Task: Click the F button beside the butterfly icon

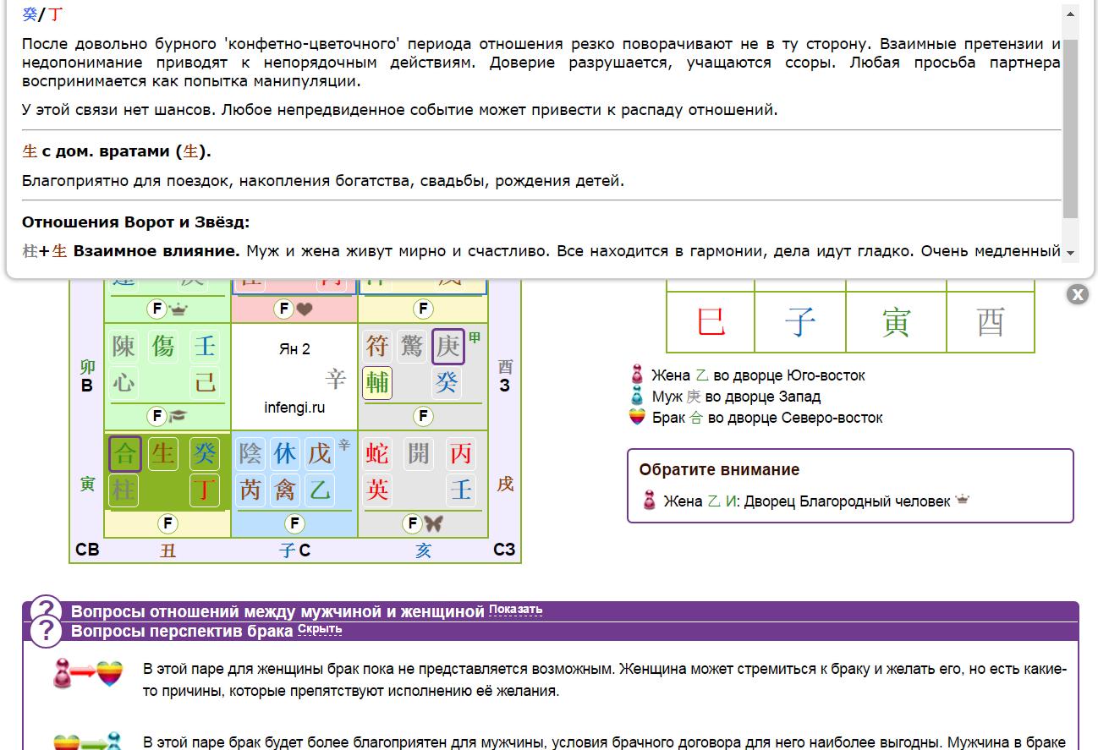Action: pos(412,523)
